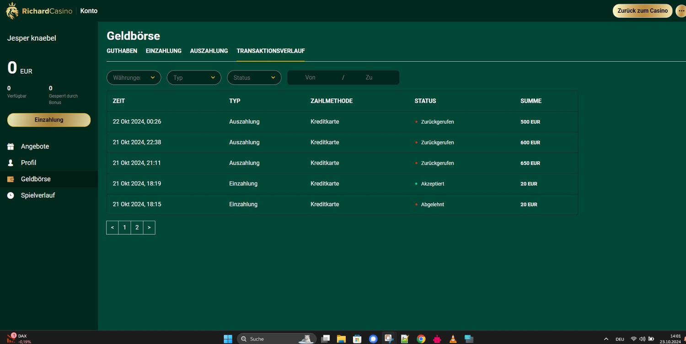Open the teal window app in taskbar
The height and width of the screenshot is (344, 686).
(469, 339)
